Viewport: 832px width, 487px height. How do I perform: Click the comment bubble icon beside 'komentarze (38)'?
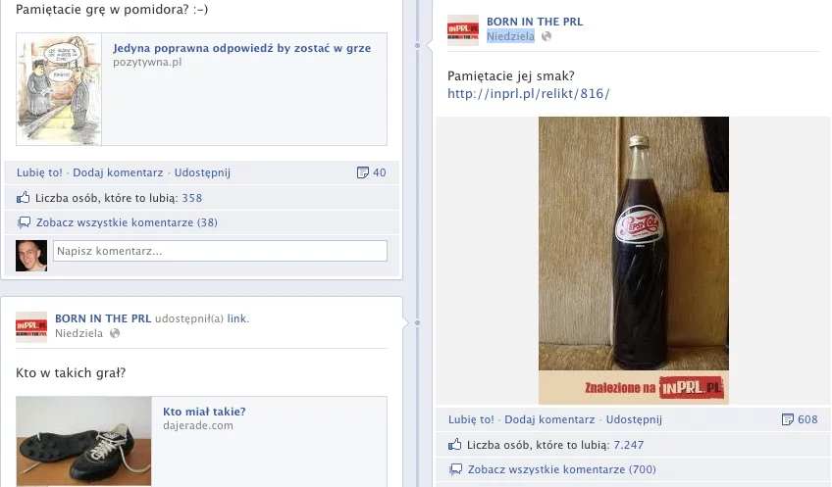(x=24, y=222)
